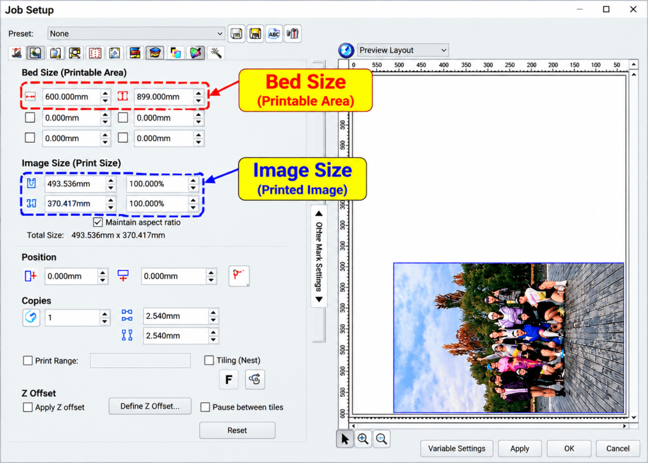
Task: Click the bed width field 600.000mm
Action: (x=71, y=97)
